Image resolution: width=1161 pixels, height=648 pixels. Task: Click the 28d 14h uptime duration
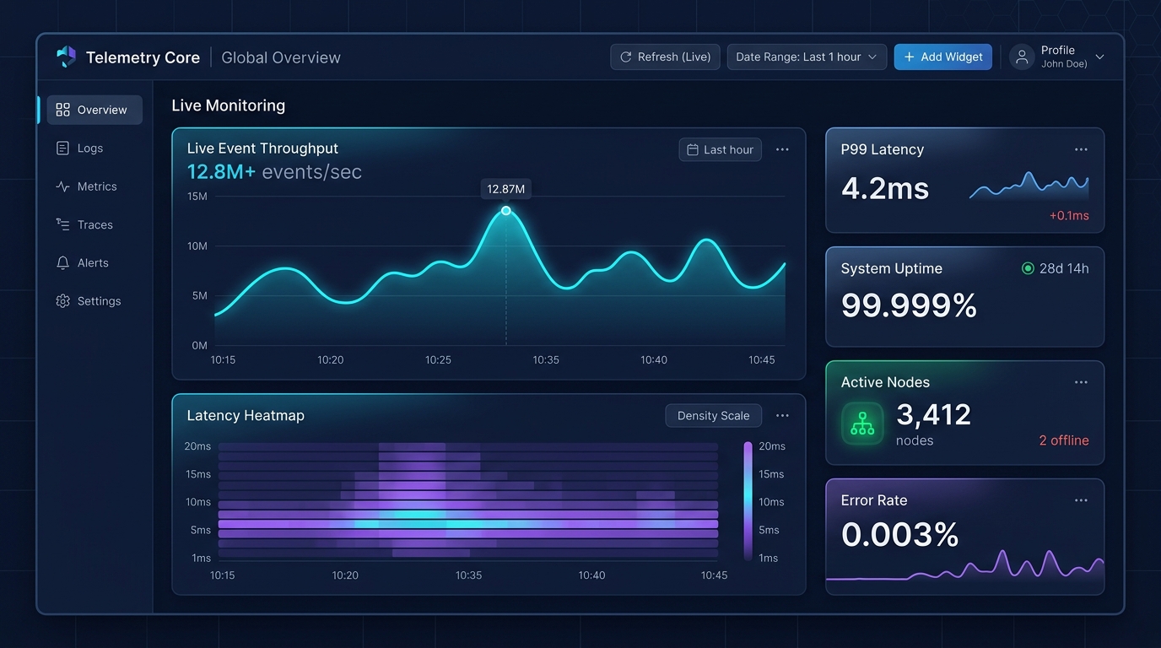tap(1064, 268)
